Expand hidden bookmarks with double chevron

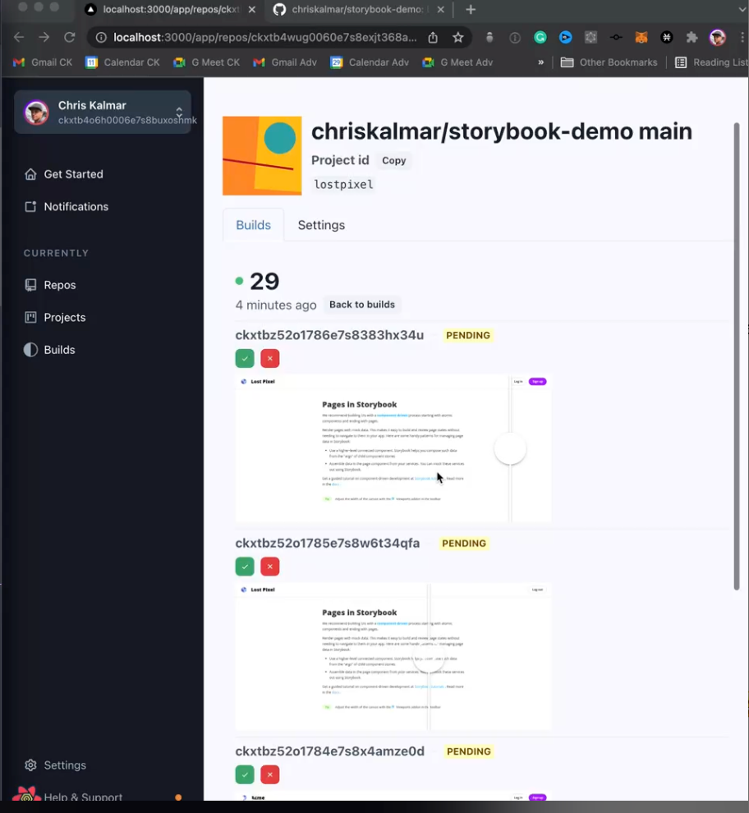540,62
